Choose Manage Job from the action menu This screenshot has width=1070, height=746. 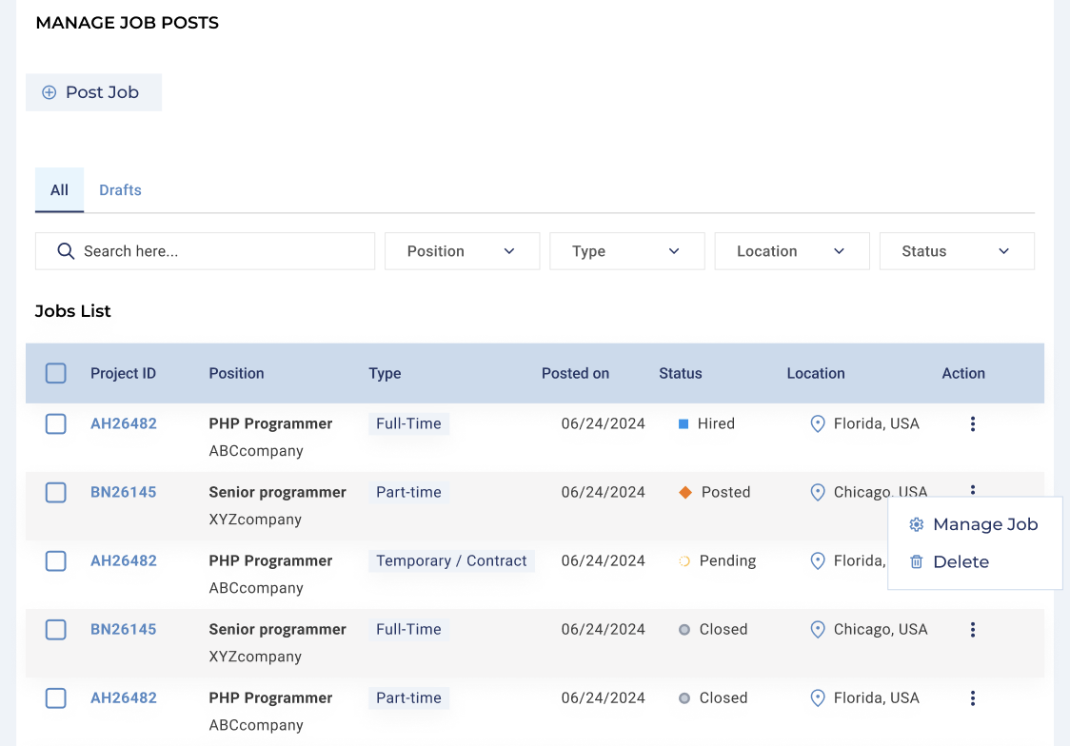[x=984, y=525]
